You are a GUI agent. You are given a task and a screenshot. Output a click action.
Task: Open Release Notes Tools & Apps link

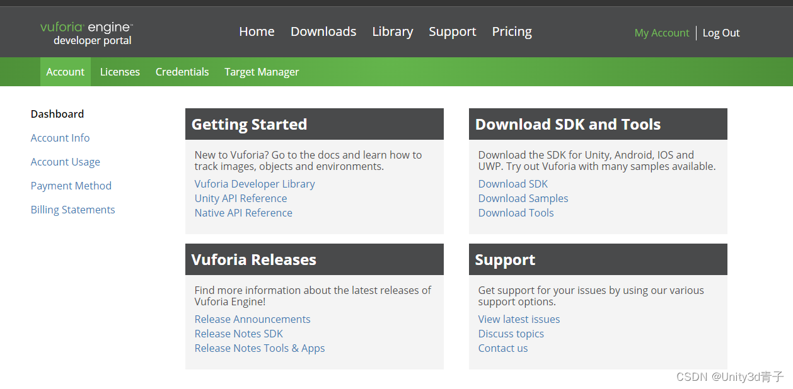[260, 348]
